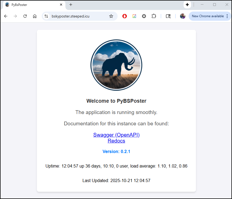Screen dimensions: 232x199
Task: Click the Gemini sparkle icon in title bar
Action: (187, 5)
